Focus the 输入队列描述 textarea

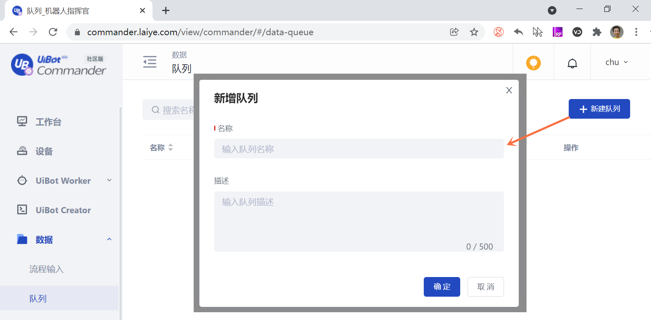(x=359, y=221)
